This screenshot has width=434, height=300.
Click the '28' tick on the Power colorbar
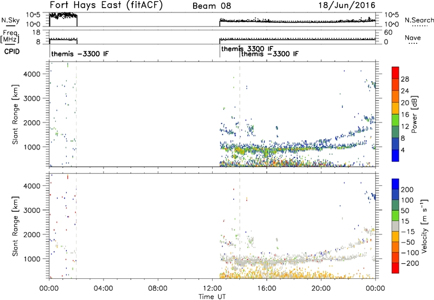pos(405,79)
